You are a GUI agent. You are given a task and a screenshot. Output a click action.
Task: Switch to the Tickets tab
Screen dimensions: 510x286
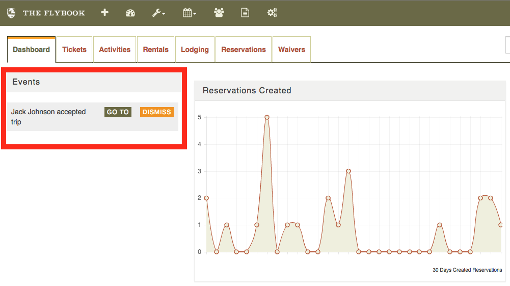tap(74, 49)
